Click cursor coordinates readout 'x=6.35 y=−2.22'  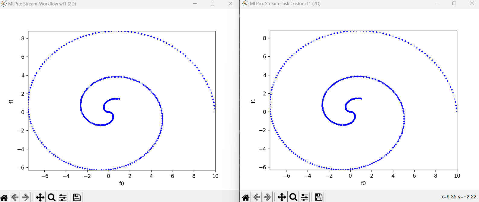pos(459,197)
